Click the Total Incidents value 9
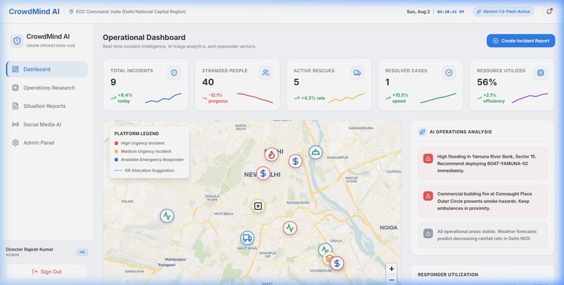Image resolution: width=564 pixels, height=285 pixels. [113, 83]
